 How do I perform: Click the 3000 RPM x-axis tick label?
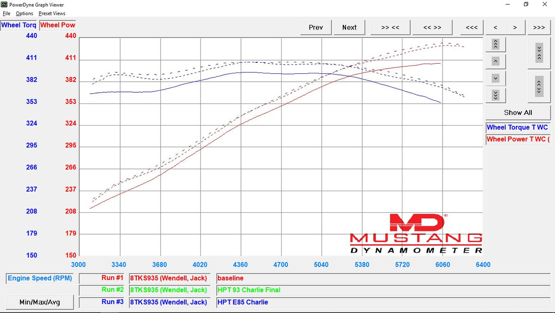(79, 265)
